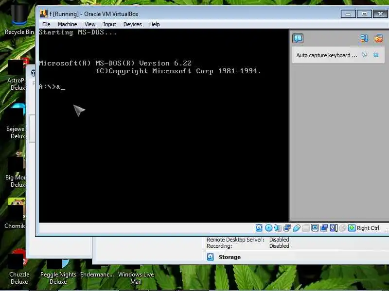389x291 pixels.
Task: Click the Auto capture keyboard notification text
Action: (327, 55)
